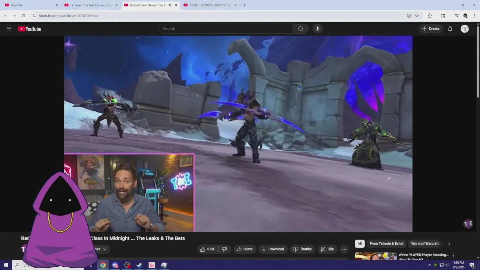Select the All filter chip

click(360, 244)
